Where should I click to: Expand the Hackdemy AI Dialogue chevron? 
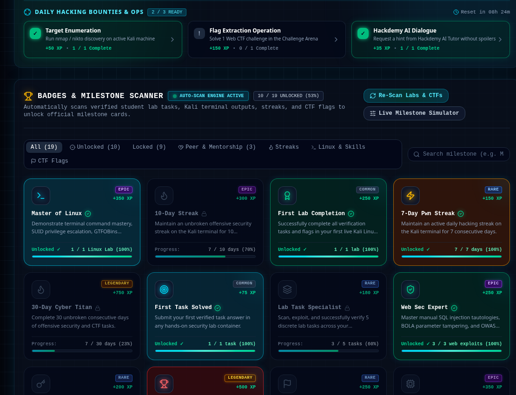[x=500, y=39]
